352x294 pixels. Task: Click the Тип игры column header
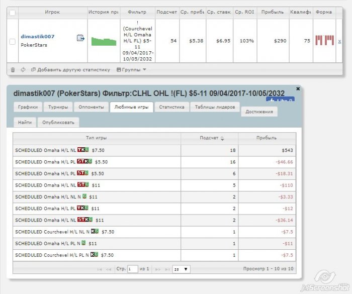97,138
